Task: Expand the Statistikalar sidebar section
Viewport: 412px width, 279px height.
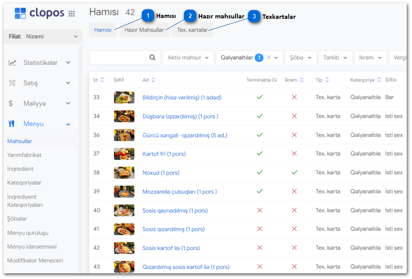Action: click(68, 63)
